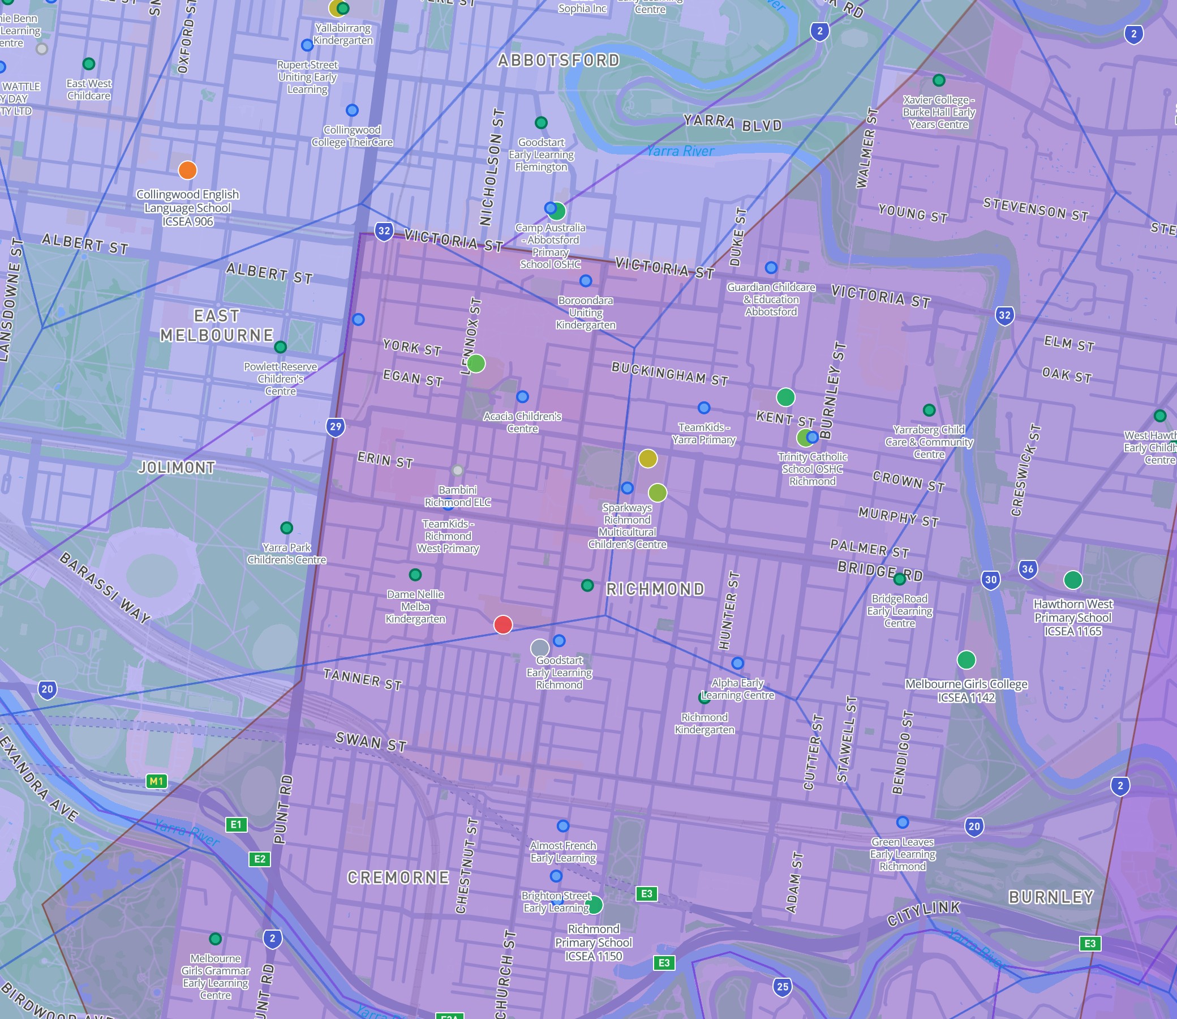Screen dimensions: 1177x1019
Task: Select the Bridge Road Early Learning Centre marker
Action: 900,579
